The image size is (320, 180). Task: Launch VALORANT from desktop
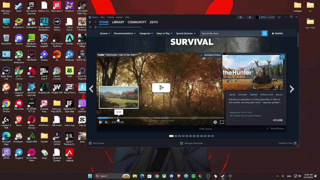(31, 56)
